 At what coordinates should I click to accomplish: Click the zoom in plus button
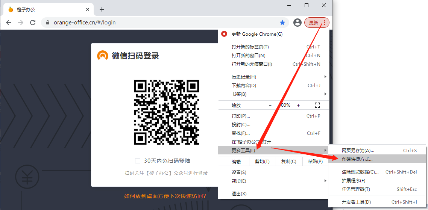coord(299,105)
